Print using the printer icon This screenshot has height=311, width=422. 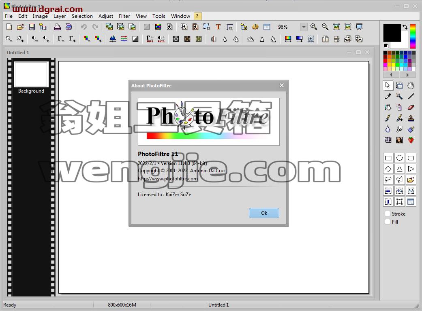click(57, 27)
